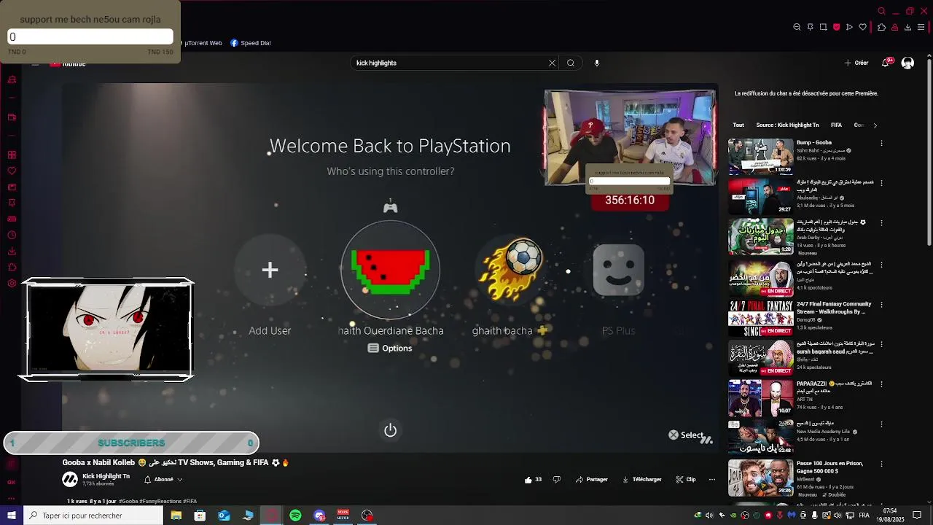
Task: Open the µTorrent Web bookmark
Action: tap(203, 43)
